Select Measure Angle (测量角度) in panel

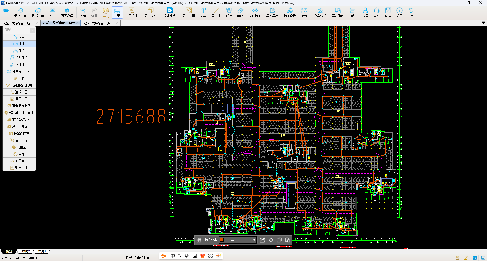[19, 161]
